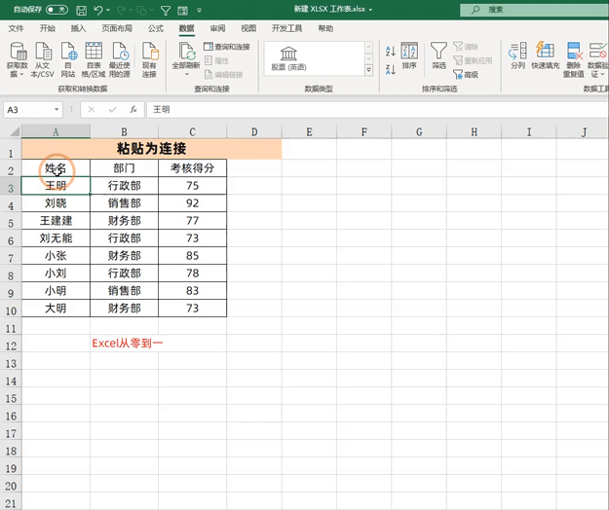
Task: Sort ascending with the A-Z icon
Action: tap(391, 51)
